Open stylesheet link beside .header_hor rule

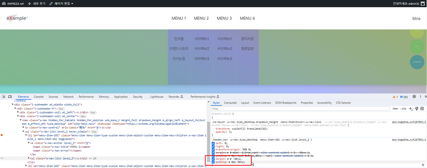(409, 140)
